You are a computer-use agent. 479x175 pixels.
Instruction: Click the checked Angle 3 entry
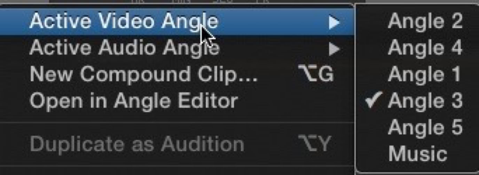tap(417, 101)
